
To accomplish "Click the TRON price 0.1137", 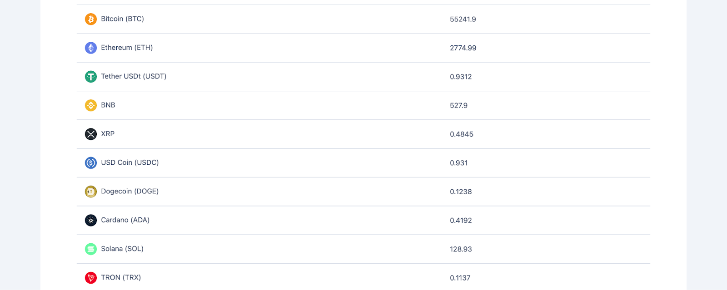I will (460, 278).
